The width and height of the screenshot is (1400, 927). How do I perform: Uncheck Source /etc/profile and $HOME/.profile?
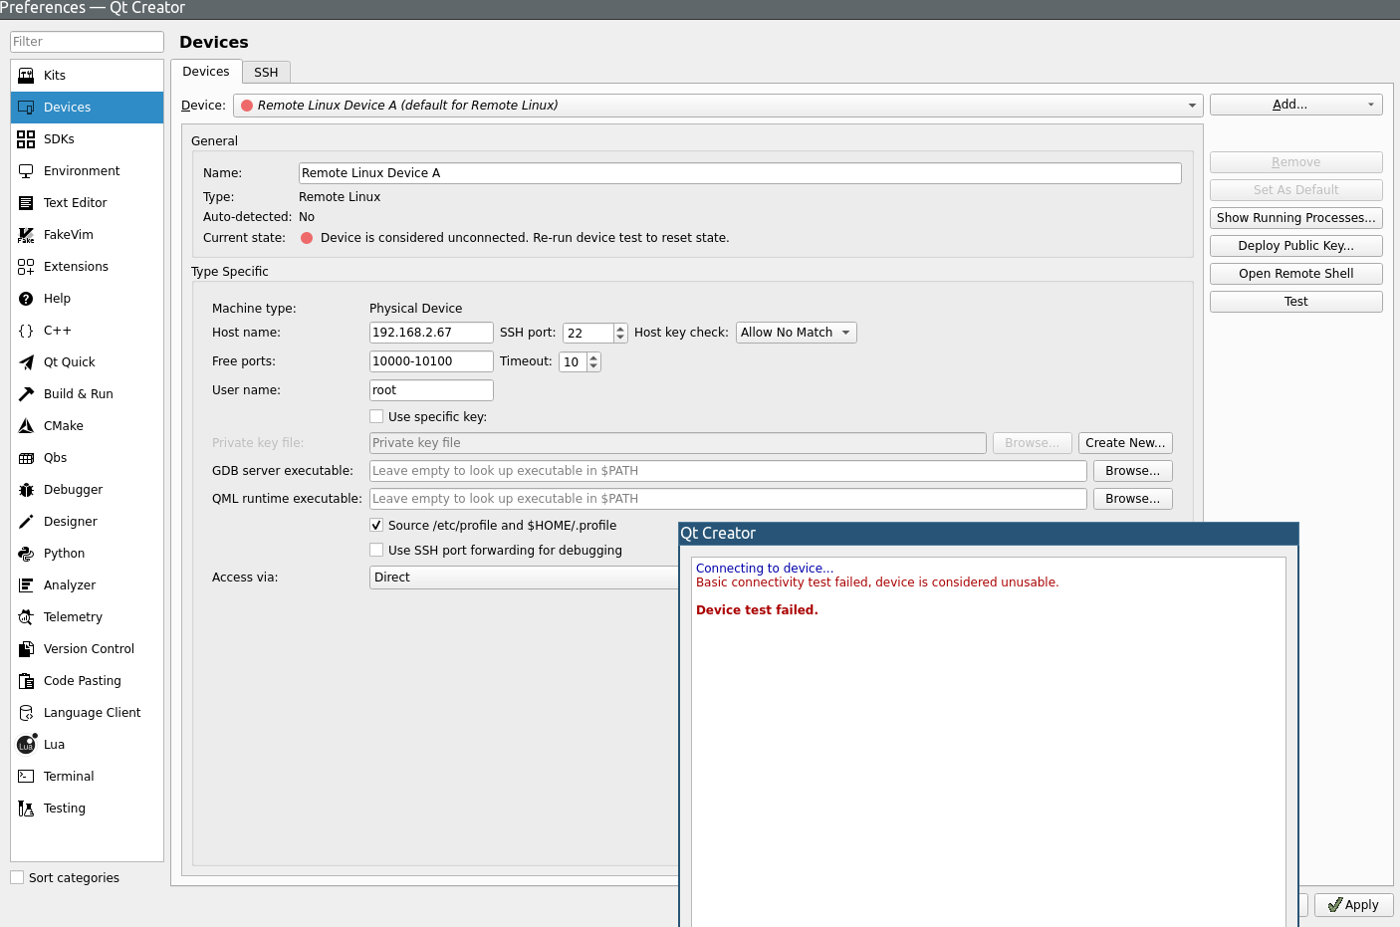tap(376, 525)
